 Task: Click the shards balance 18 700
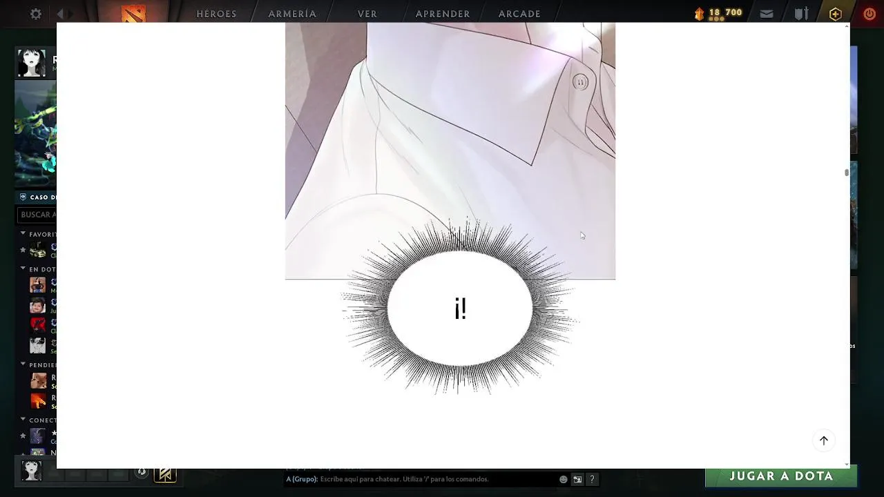pyautogui.click(x=725, y=12)
